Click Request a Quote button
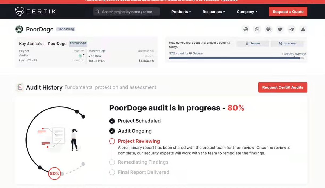 (x=288, y=12)
